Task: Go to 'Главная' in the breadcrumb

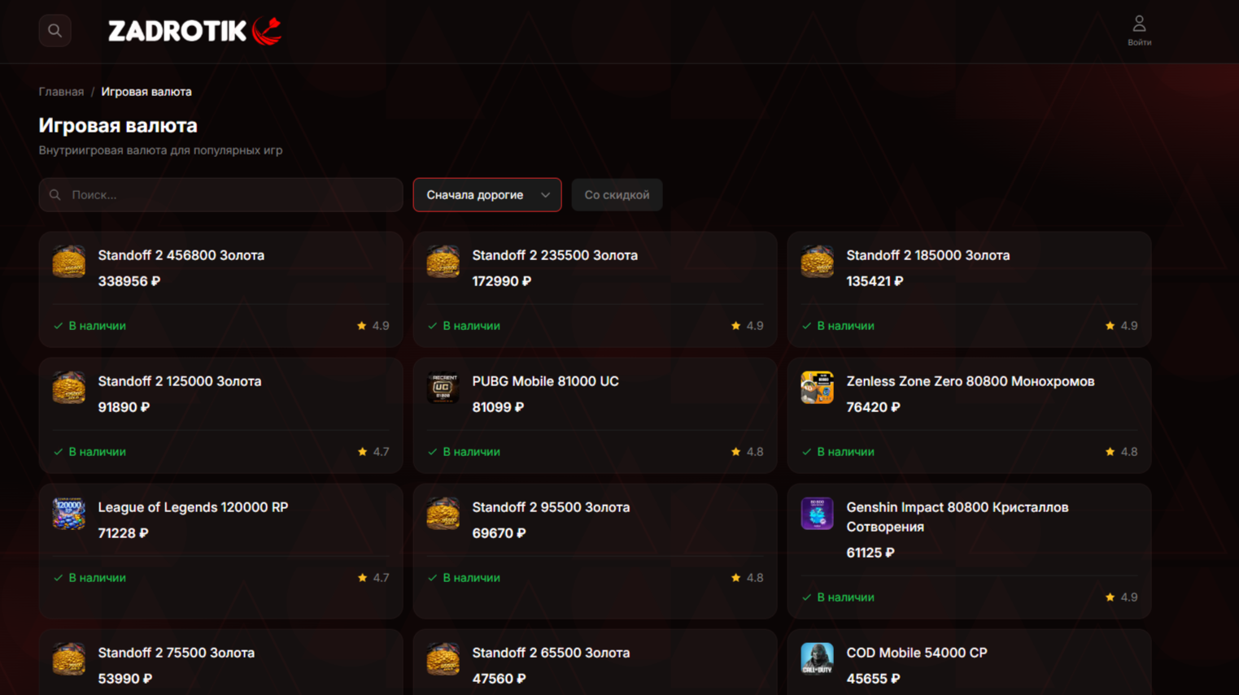Action: point(61,92)
